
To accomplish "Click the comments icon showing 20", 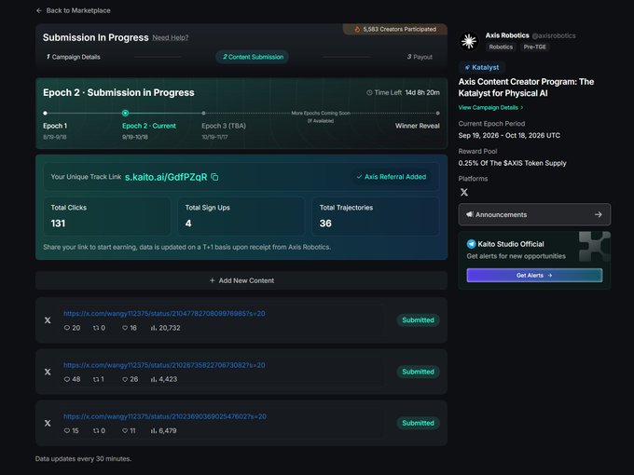I will click(x=67, y=328).
